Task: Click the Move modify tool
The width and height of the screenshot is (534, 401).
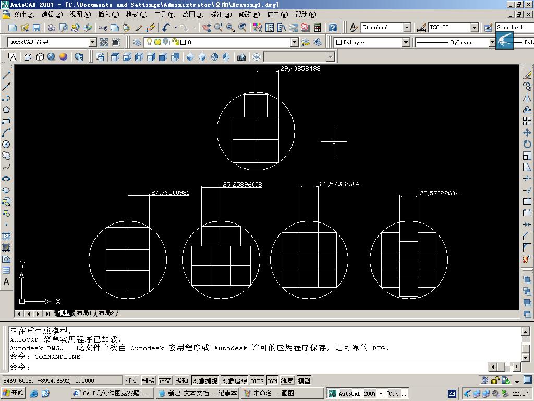Action: 527,133
